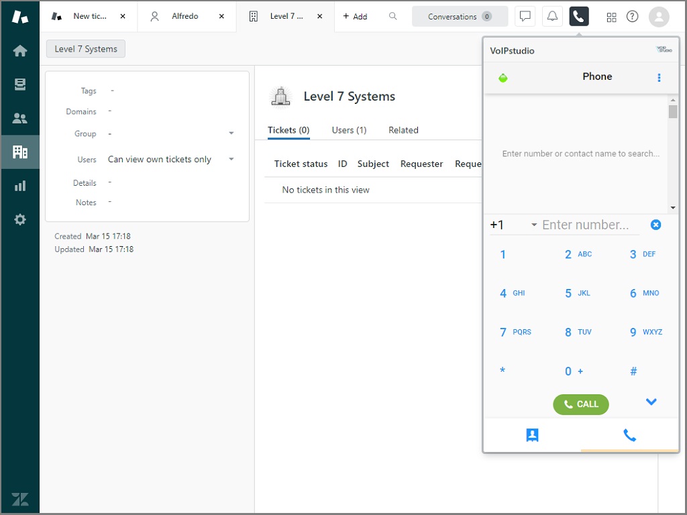
Task: Click the Add tab button in the top bar
Action: point(356,16)
